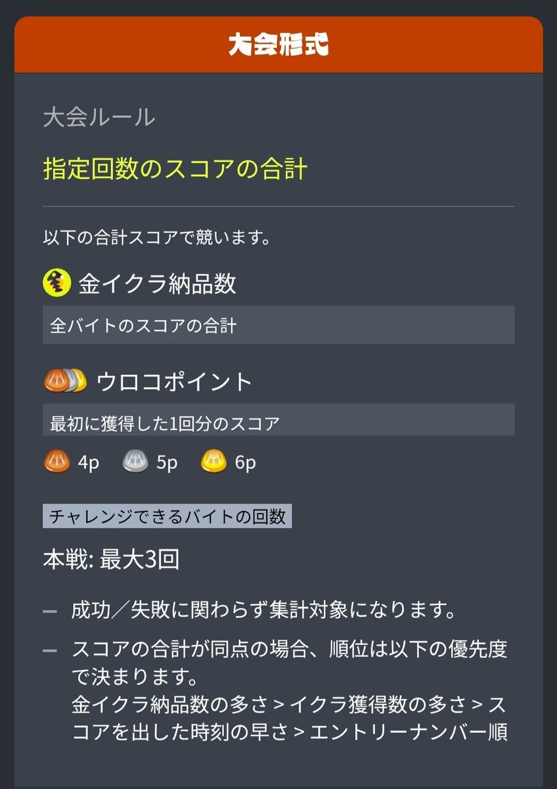Click the stacked scales icon beside ウロコポイント
Image resolution: width=557 pixels, height=789 pixels.
66,381
